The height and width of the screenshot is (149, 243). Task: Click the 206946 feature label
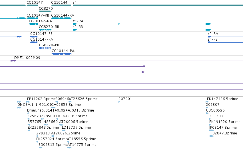click(x=62, y=99)
